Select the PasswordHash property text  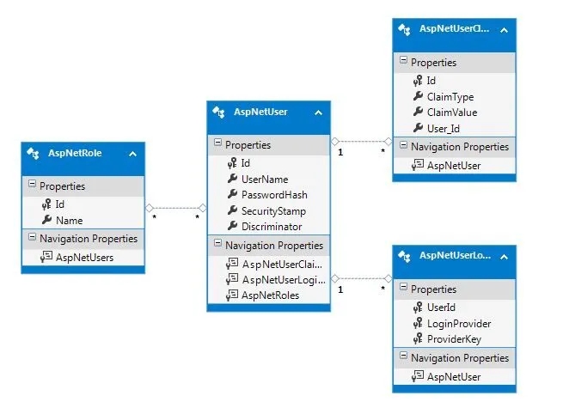(274, 195)
